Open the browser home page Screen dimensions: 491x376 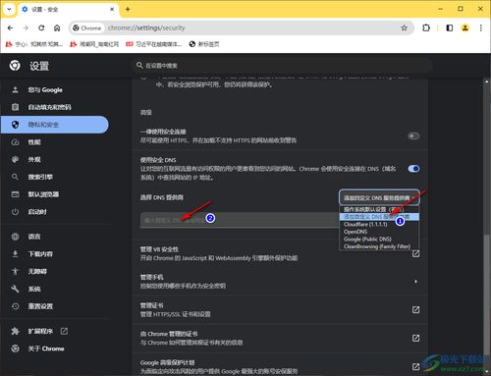[x=57, y=28]
